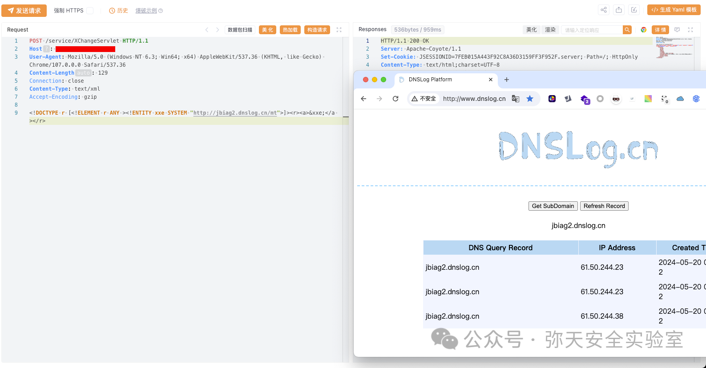This screenshot has height=368, width=706.
Task: Click the response code minimap thumbnail
Action: click(674, 48)
